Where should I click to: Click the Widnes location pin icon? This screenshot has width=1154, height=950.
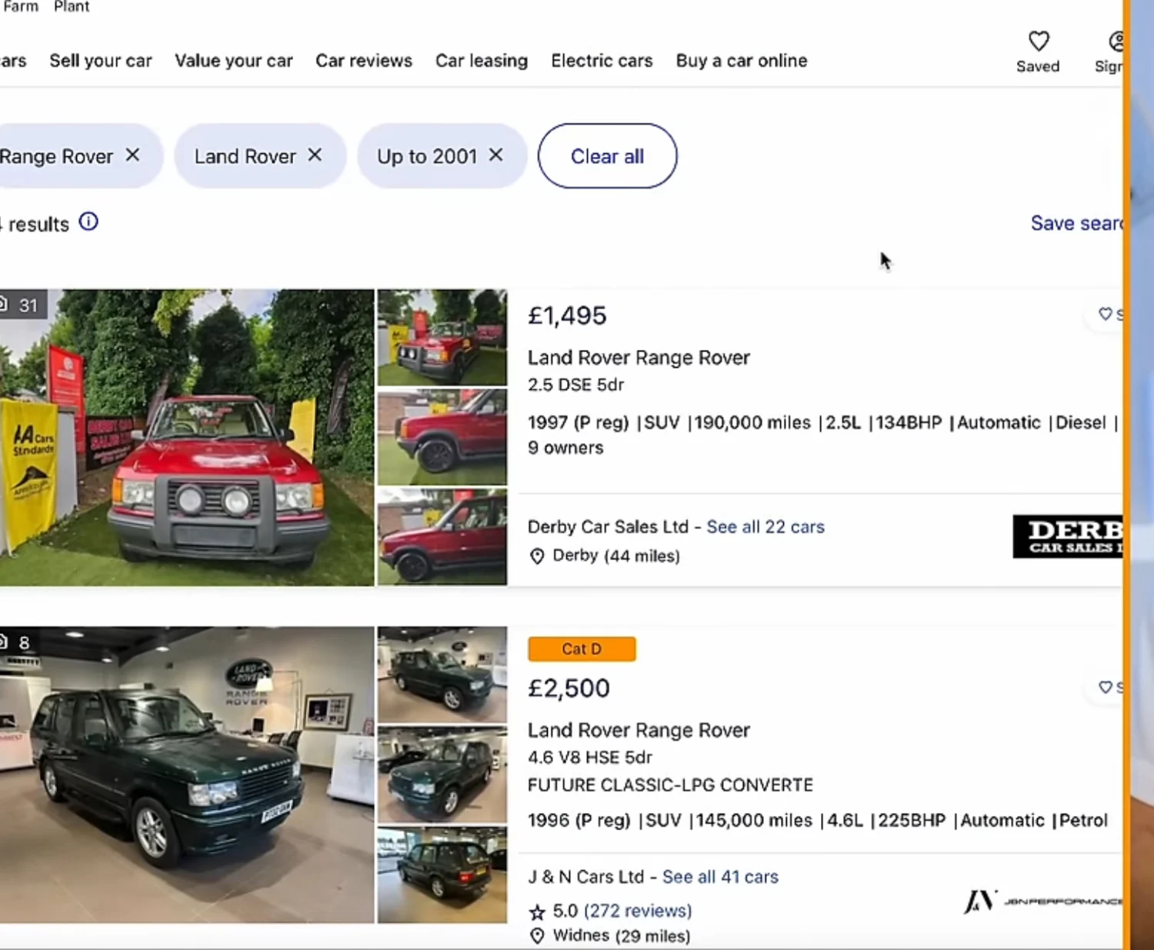(x=537, y=935)
